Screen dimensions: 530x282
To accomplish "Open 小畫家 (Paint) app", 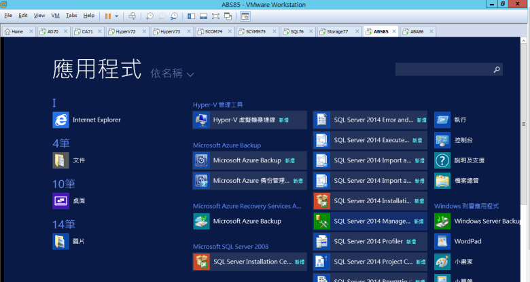I will coord(464,262).
